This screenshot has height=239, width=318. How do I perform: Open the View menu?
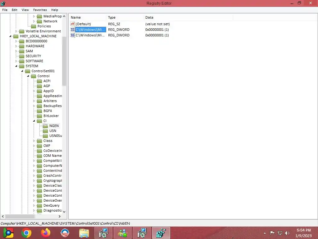pos(25,10)
